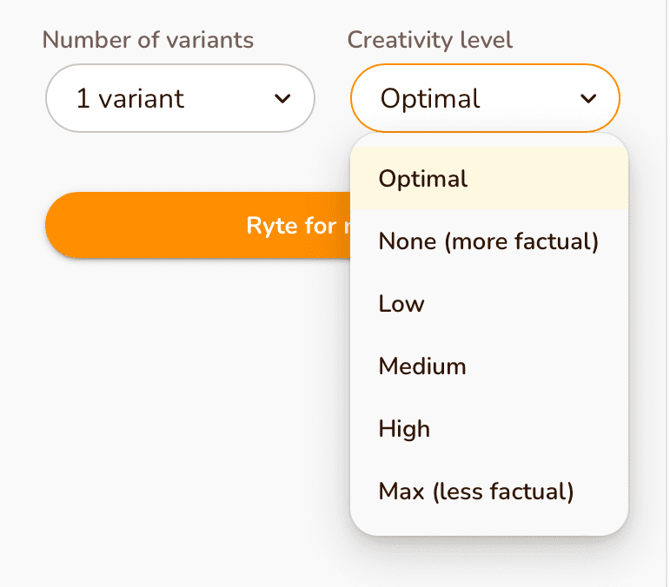Set creativity level to Medium
The width and height of the screenshot is (670, 587).
click(422, 366)
